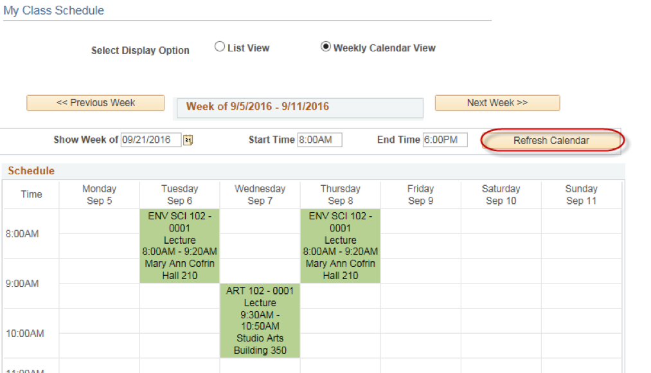Advance to the Next Week

click(x=497, y=103)
